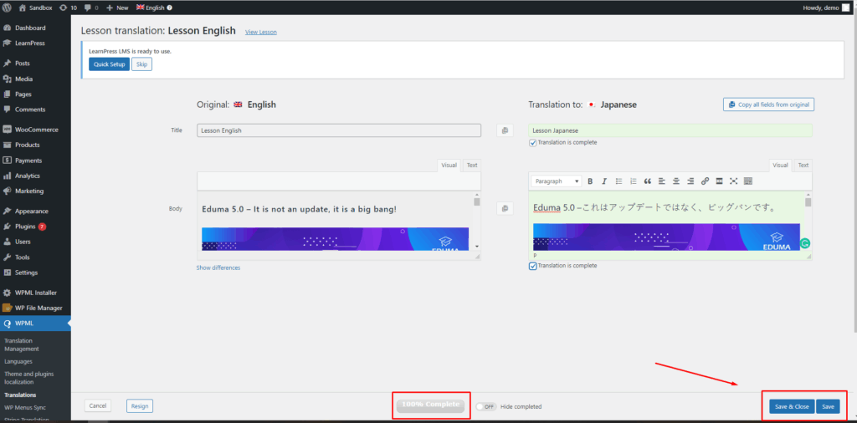Insert a numbered list
The image size is (857, 423).
tap(634, 181)
